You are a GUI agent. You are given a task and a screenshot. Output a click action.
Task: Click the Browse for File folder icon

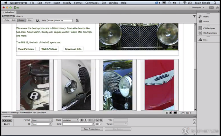point(100,124)
